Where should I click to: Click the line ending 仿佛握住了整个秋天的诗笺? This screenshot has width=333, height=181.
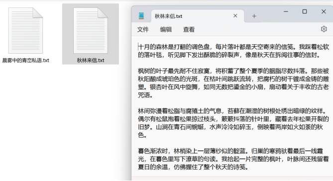pos(193,167)
